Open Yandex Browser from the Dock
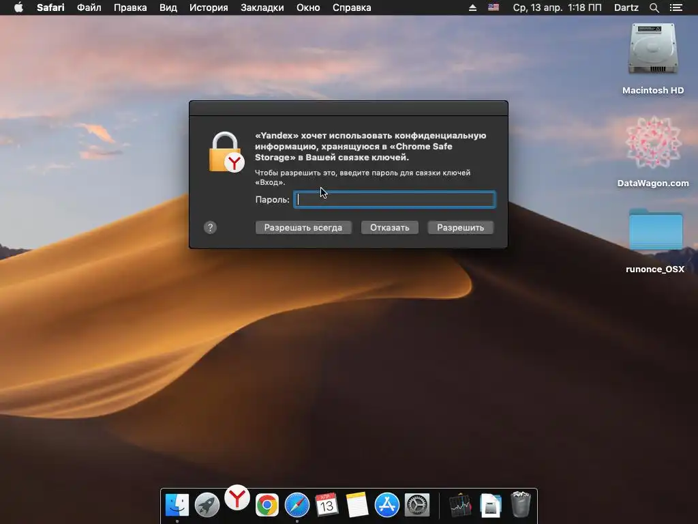The width and height of the screenshot is (698, 524). tap(237, 497)
